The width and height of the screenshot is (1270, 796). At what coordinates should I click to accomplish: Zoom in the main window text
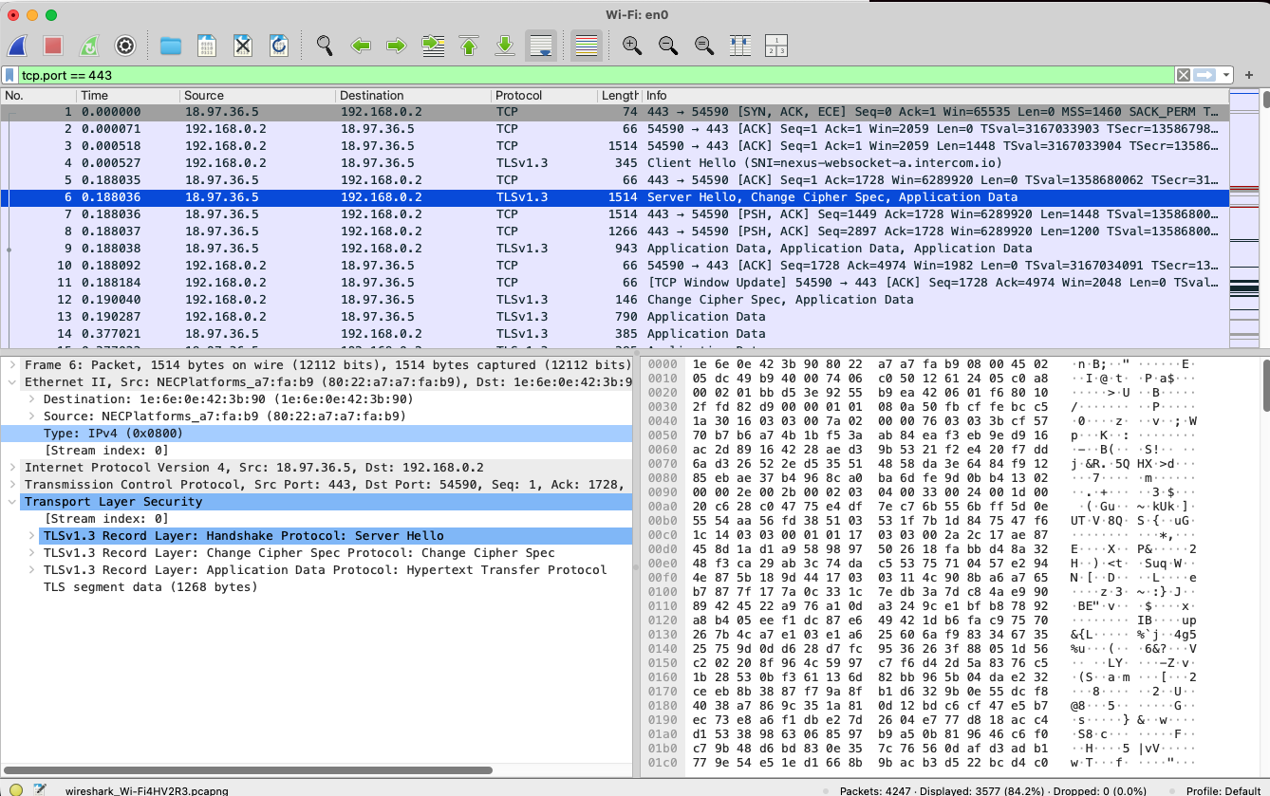[x=632, y=46]
